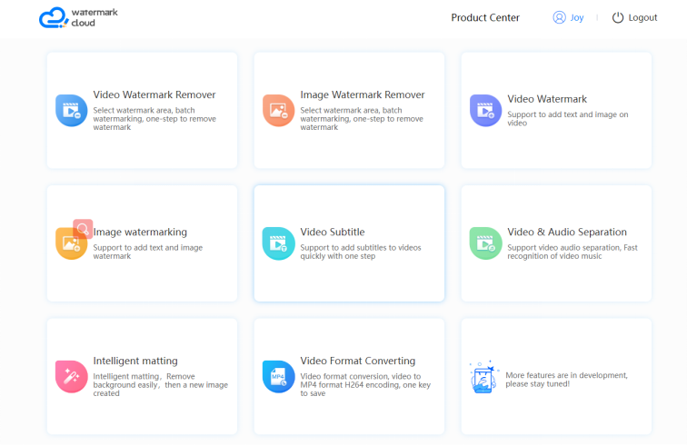This screenshot has height=446, width=687.
Task: Click the Video Watermark Remover icon
Action: 71,111
